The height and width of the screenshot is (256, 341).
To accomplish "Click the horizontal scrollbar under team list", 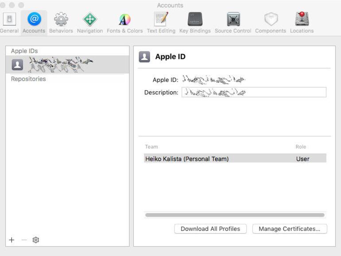I will pos(235,215).
